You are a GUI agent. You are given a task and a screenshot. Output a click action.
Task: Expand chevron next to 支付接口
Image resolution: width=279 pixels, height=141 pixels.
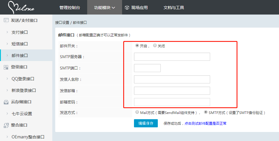click(7, 32)
